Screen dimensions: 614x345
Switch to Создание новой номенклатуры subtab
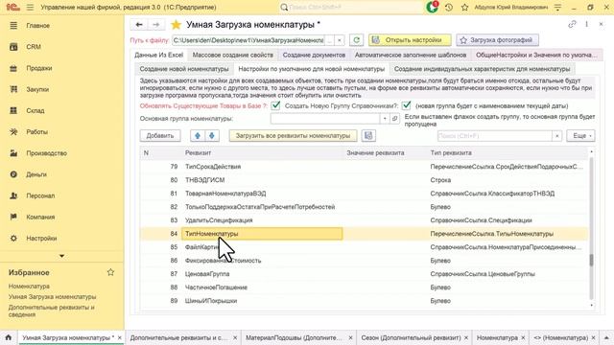pyautogui.click(x=184, y=69)
